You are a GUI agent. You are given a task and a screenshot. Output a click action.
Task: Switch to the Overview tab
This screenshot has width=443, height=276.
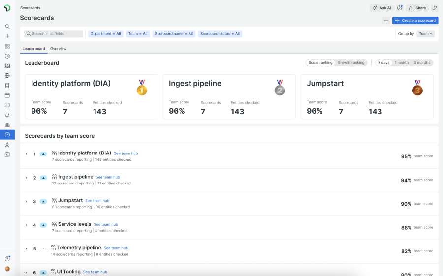click(58, 49)
